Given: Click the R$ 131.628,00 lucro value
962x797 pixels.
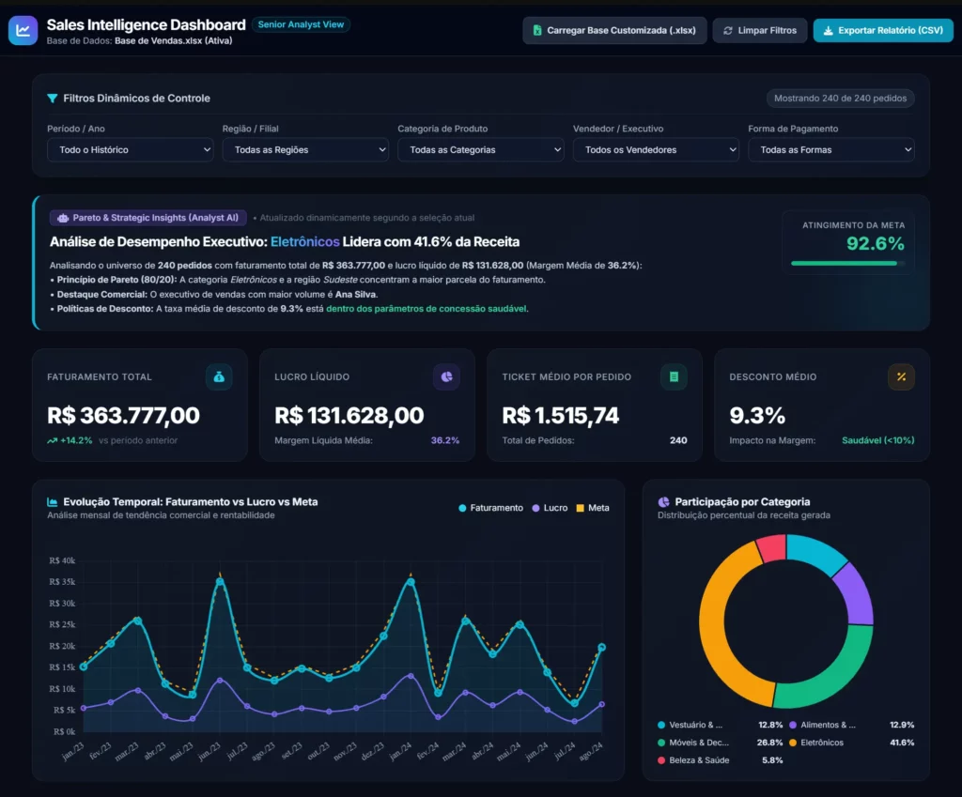Looking at the screenshot, I should [349, 416].
